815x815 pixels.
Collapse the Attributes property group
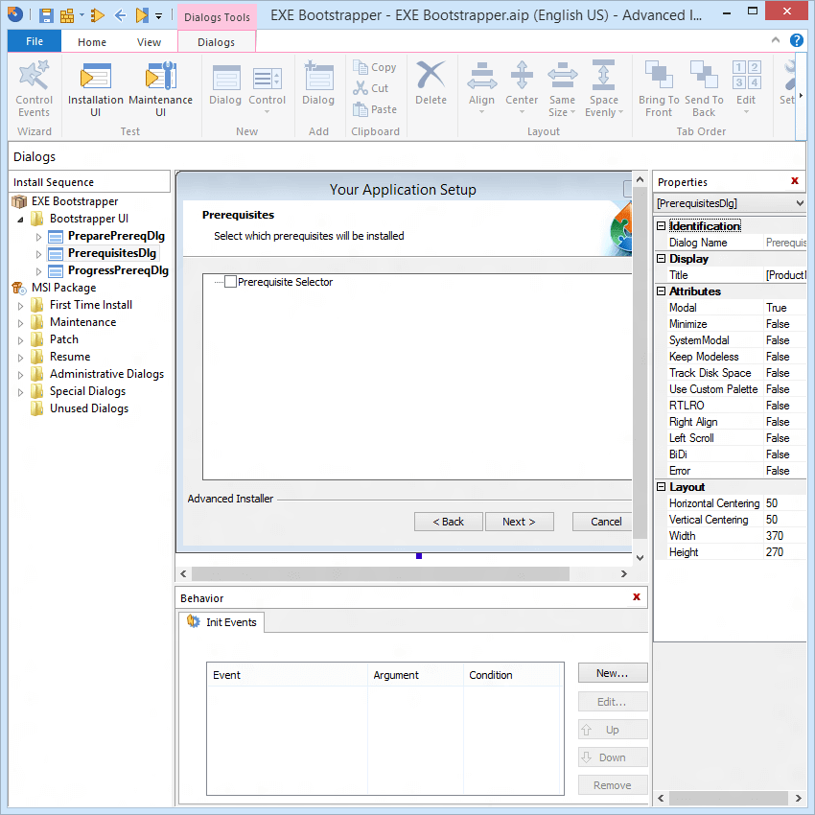(662, 291)
